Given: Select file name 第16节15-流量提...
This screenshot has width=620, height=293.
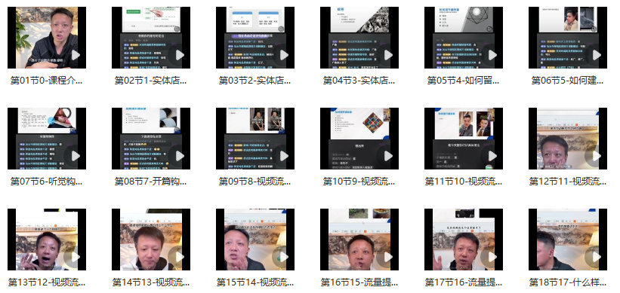Looking at the screenshot, I should 359,282.
